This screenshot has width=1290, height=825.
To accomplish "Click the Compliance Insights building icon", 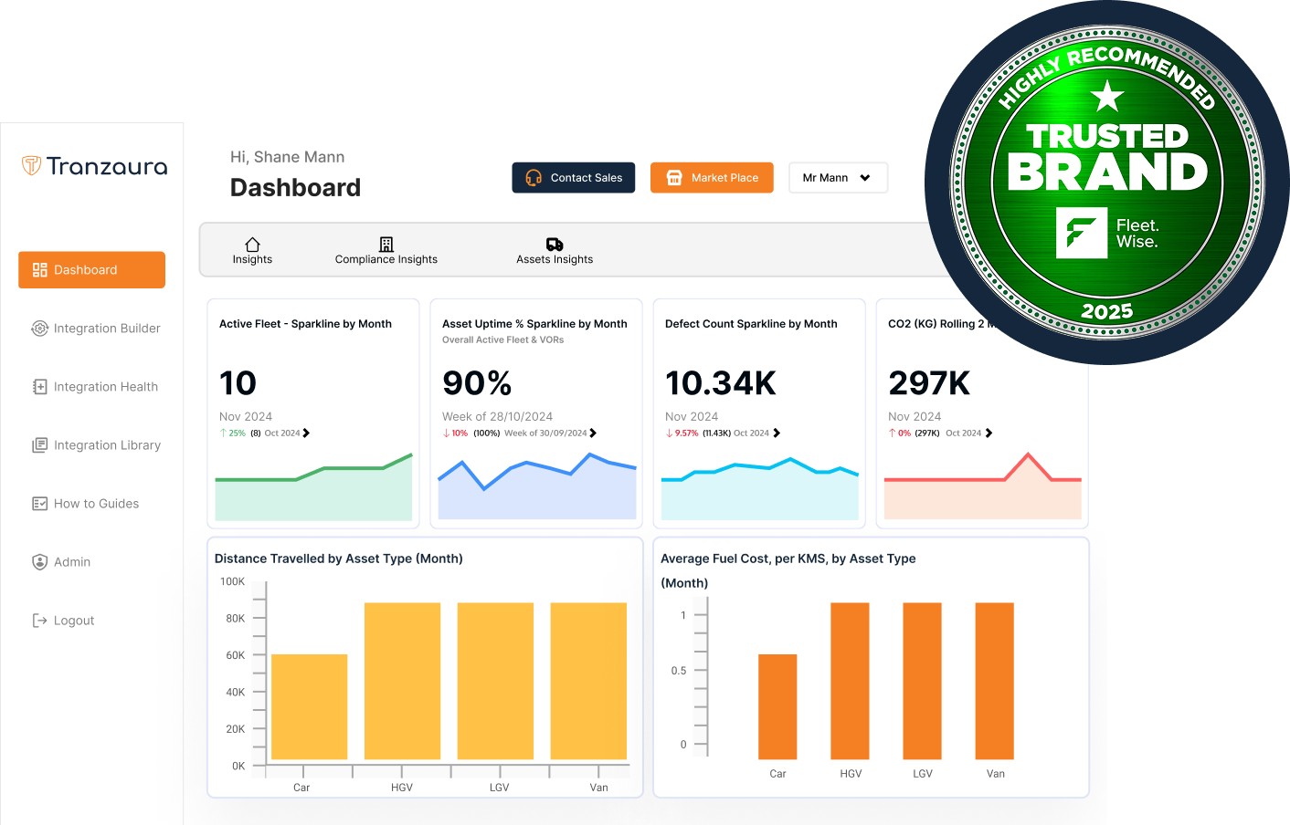I will [386, 245].
